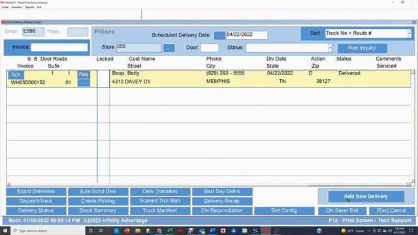
Task: Open the Excel icon on the taskbar
Action: [x=170, y=230]
